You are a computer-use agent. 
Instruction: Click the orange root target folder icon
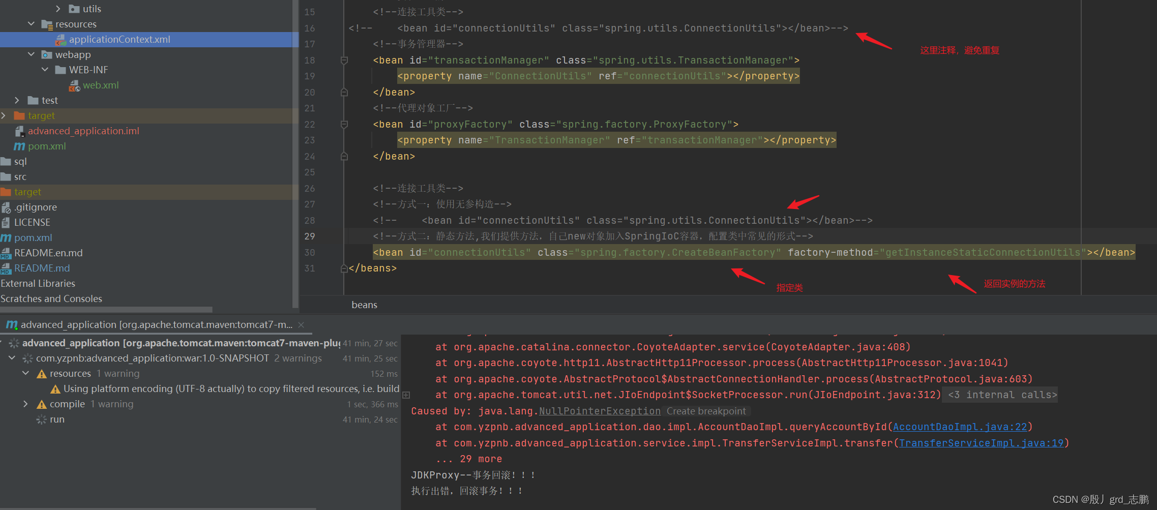6,192
